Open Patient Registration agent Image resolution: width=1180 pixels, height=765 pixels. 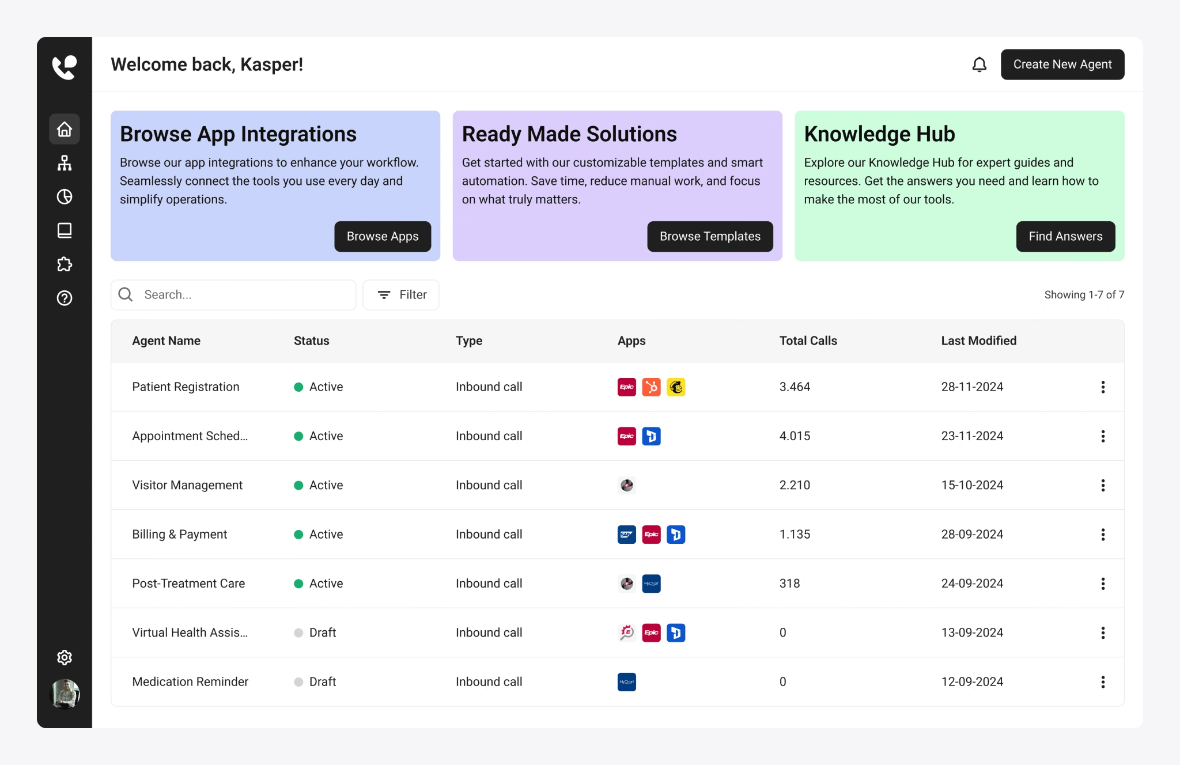pyautogui.click(x=186, y=387)
